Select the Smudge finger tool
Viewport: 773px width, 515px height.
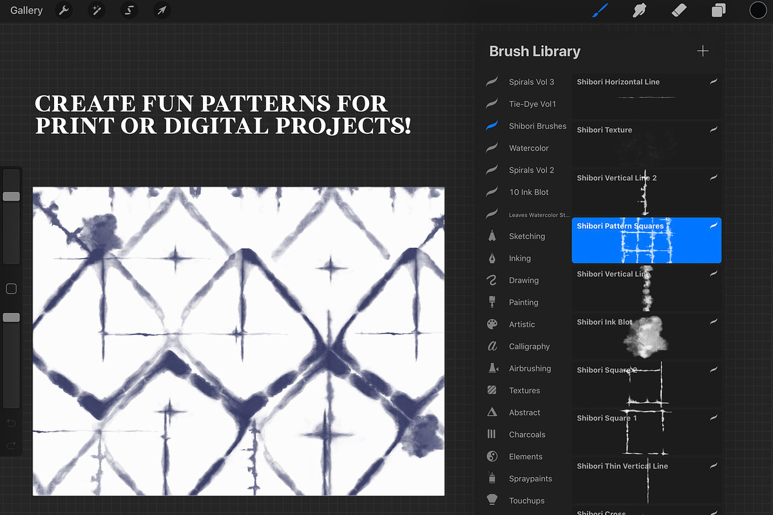(x=640, y=10)
